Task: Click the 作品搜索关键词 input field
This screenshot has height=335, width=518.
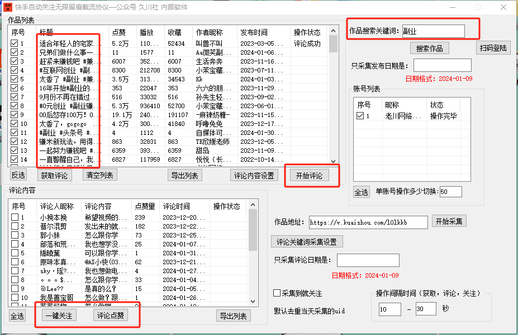Action: (433, 31)
